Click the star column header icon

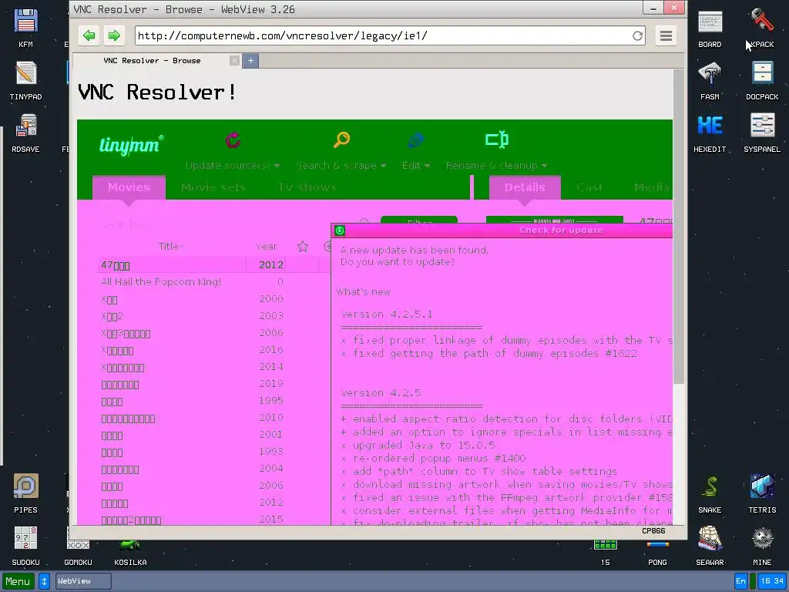click(x=302, y=246)
